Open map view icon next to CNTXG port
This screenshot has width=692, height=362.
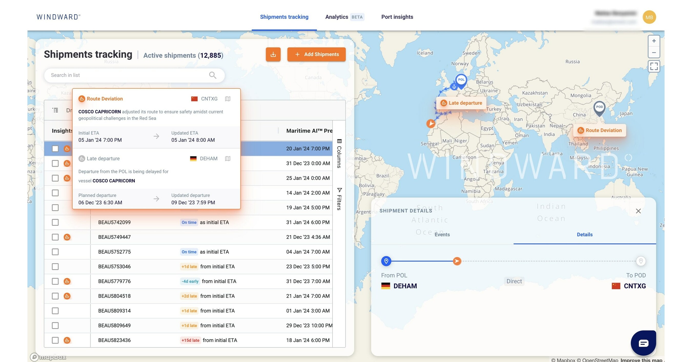228,99
